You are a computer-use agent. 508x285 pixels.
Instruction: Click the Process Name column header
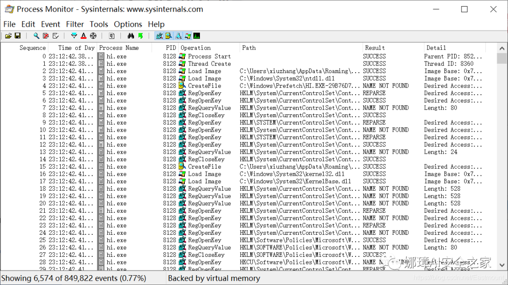pyautogui.click(x=124, y=48)
